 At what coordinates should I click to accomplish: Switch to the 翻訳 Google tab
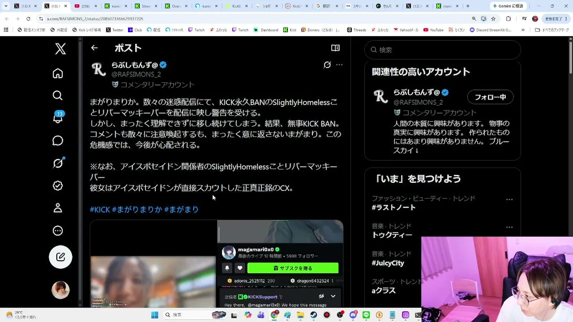pyautogui.click(x=327, y=6)
